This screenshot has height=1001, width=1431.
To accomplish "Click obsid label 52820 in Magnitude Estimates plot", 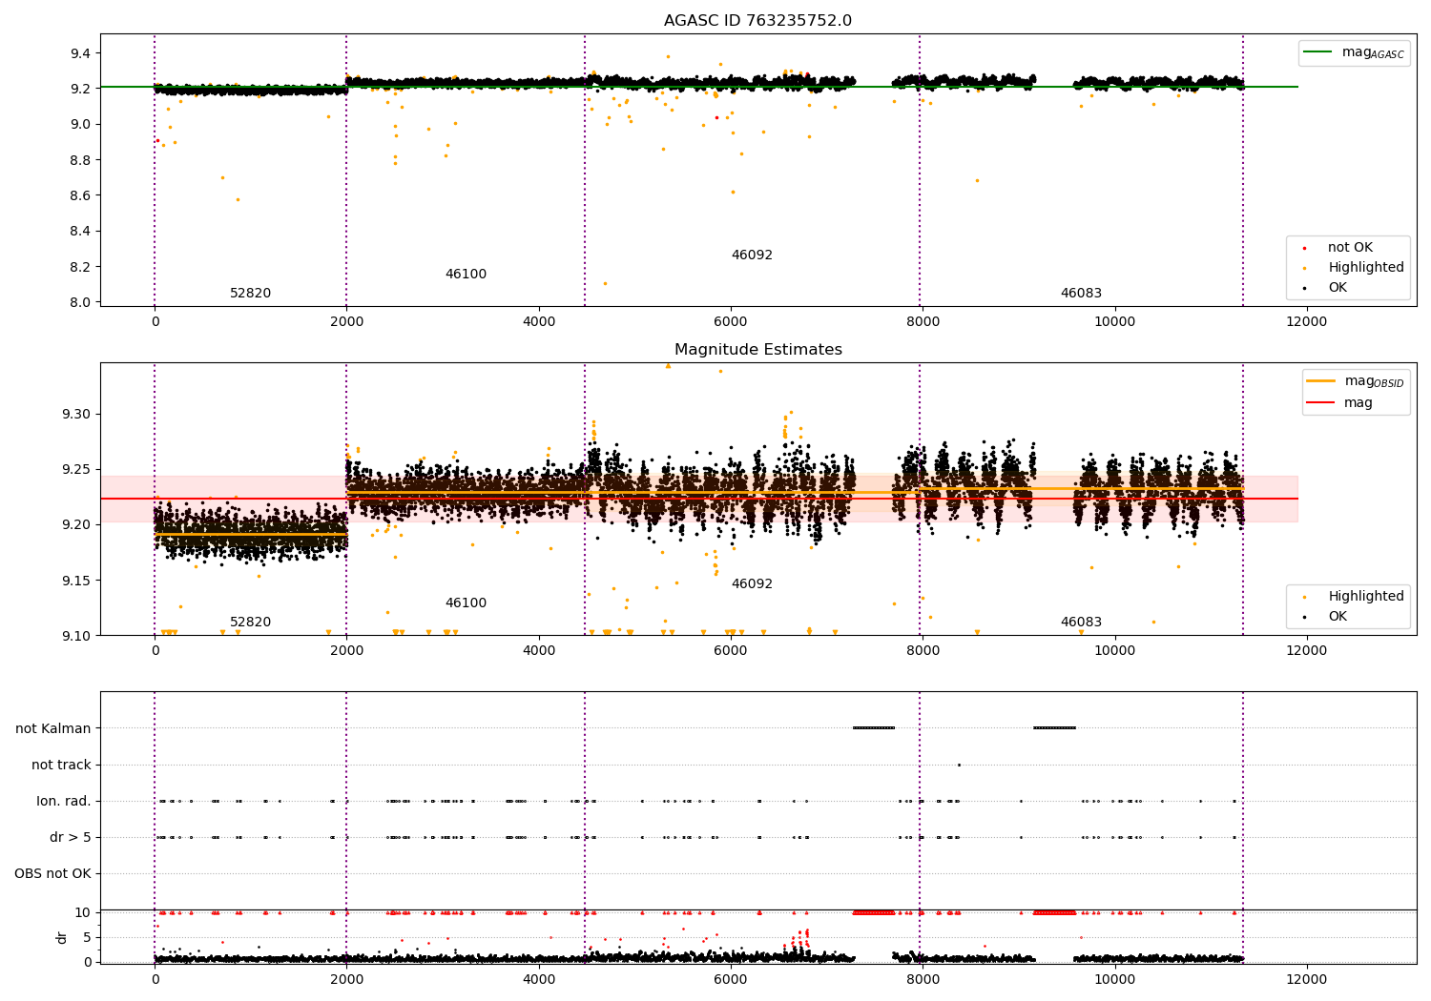I will tap(250, 623).
